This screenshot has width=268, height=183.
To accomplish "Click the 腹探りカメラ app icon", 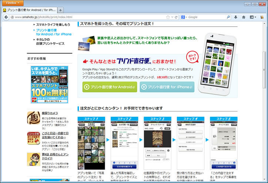I will (x=33, y=118).
